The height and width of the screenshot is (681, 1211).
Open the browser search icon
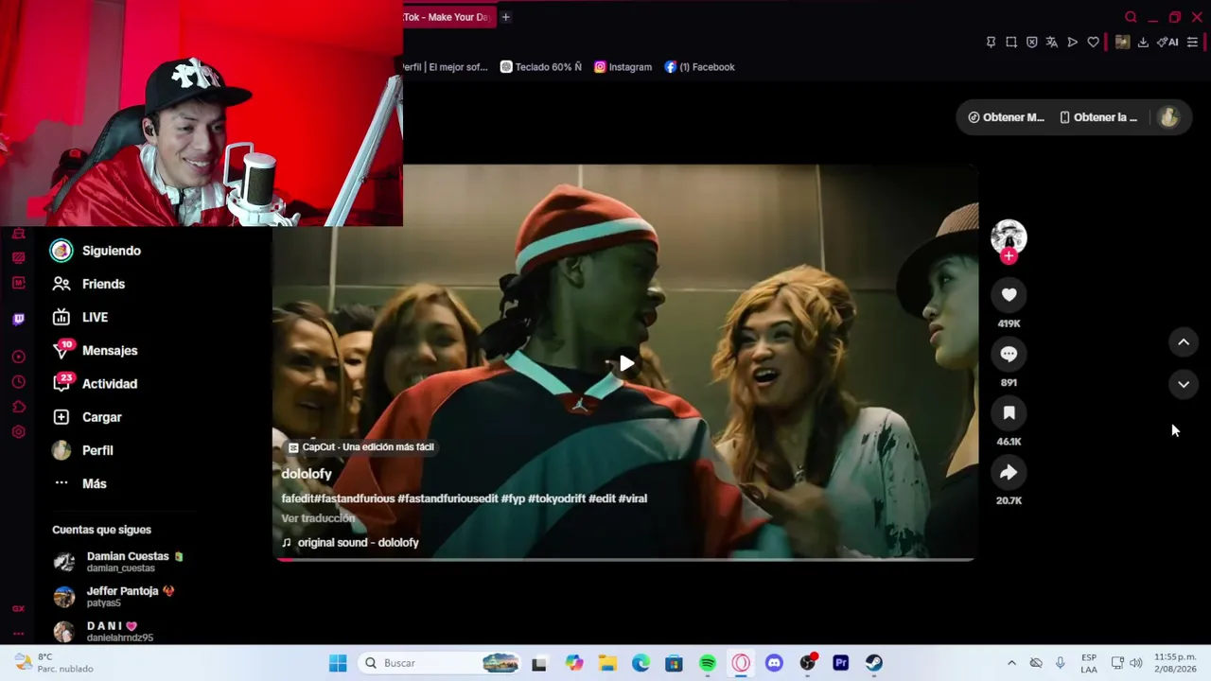(x=1131, y=17)
